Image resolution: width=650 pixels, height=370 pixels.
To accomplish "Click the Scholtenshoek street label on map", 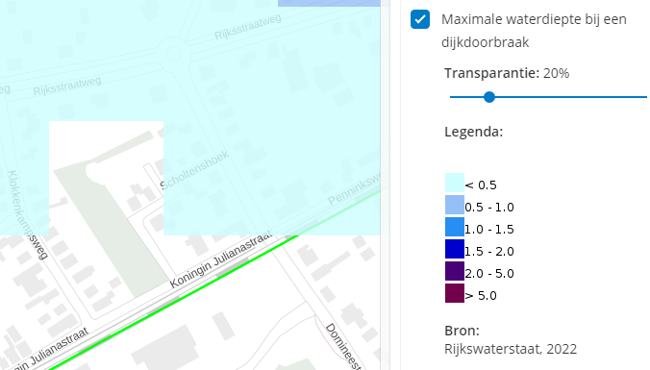I will click(195, 170).
